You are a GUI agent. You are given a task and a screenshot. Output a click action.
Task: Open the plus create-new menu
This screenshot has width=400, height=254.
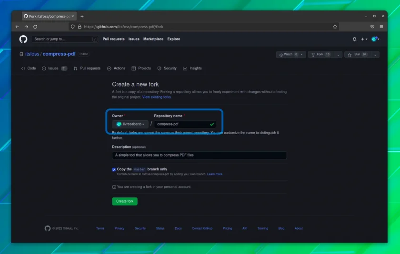click(x=364, y=39)
